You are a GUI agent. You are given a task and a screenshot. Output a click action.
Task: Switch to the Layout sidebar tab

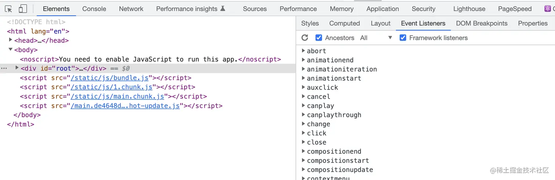[x=380, y=23]
